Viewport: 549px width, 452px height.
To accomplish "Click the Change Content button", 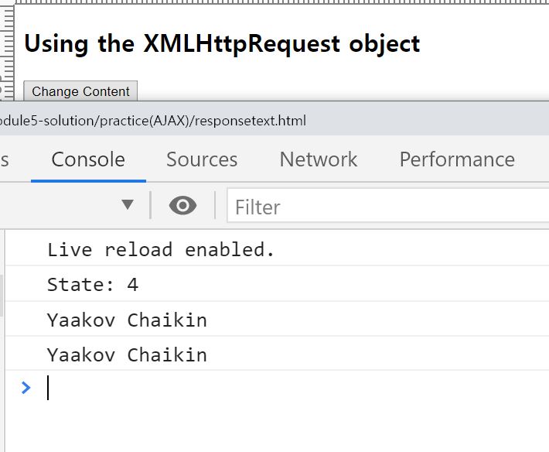I will coord(80,91).
